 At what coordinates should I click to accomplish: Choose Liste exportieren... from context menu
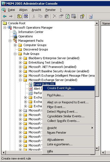69,144
